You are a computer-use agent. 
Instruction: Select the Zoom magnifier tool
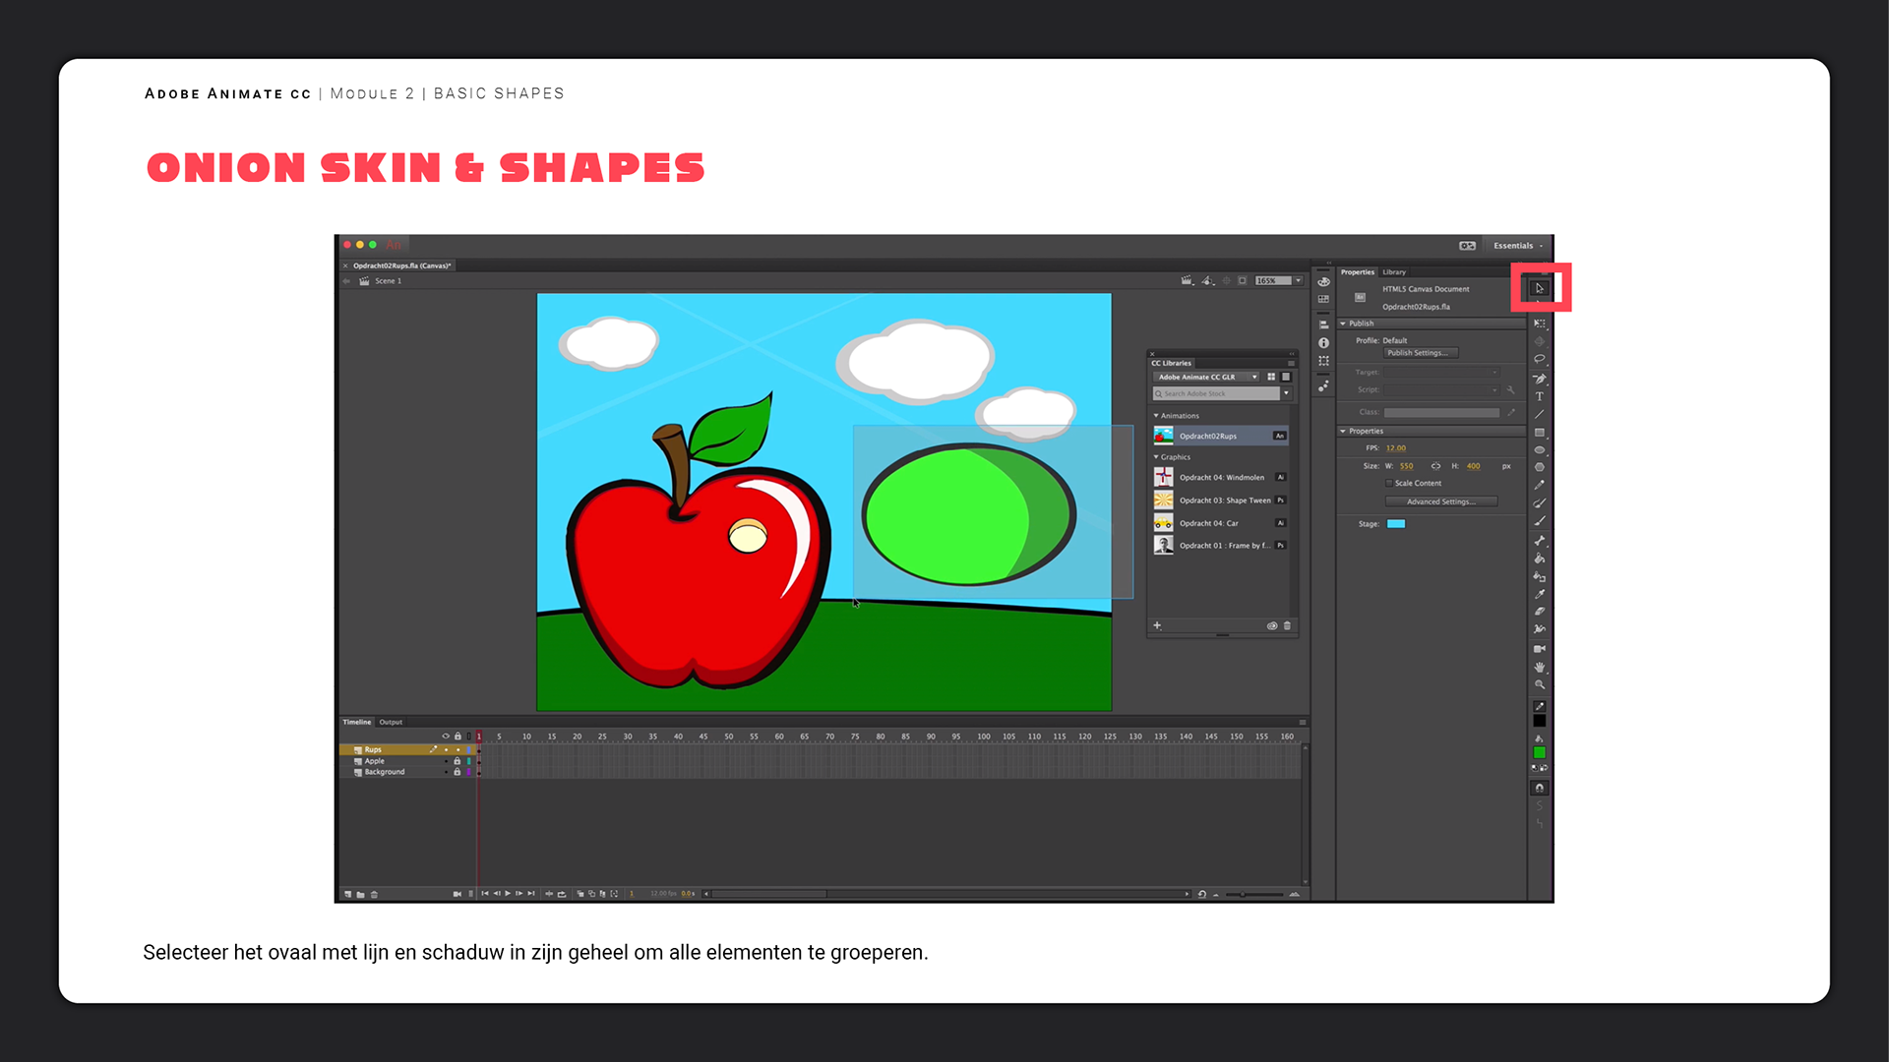coord(1540,685)
